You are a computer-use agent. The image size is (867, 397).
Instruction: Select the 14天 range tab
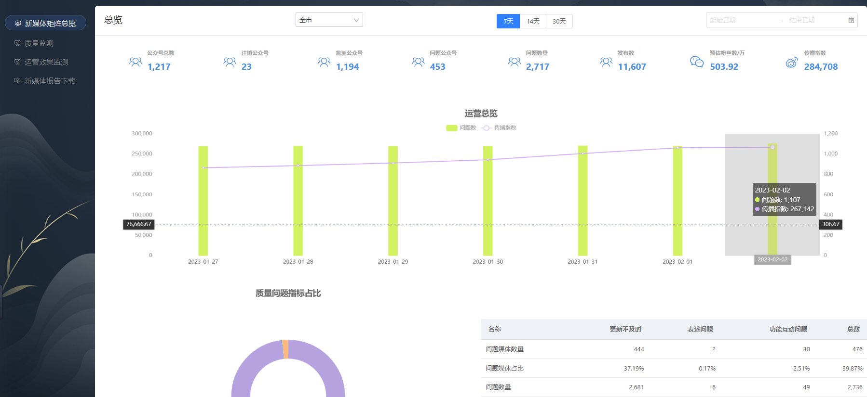pos(533,21)
